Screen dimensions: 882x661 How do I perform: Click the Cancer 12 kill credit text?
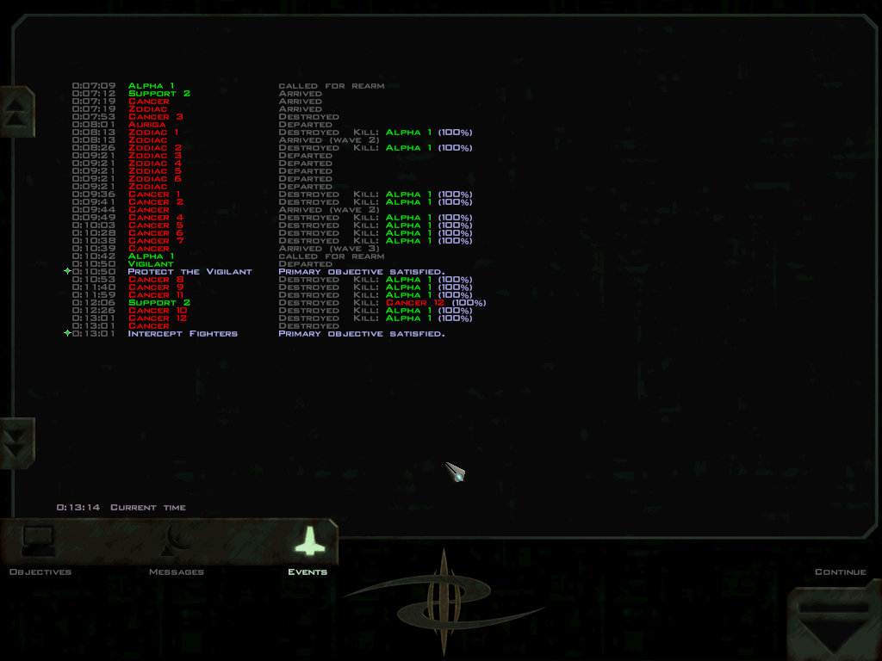click(x=415, y=303)
